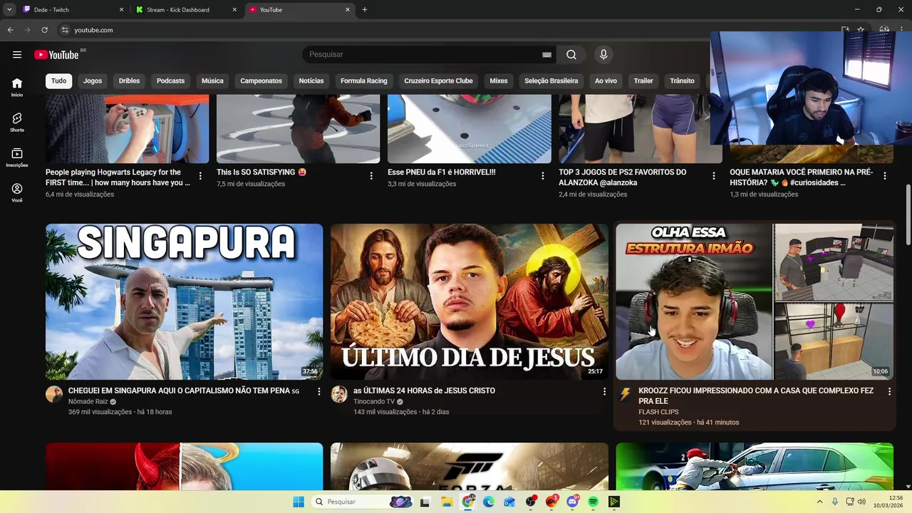Bookmark this page with star icon
Screen dimensions: 912x513
pos(861,30)
